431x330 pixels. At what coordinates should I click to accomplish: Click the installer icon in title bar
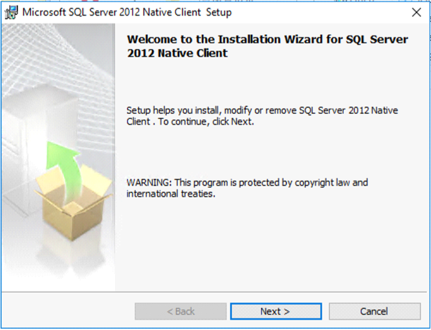pyautogui.click(x=11, y=12)
